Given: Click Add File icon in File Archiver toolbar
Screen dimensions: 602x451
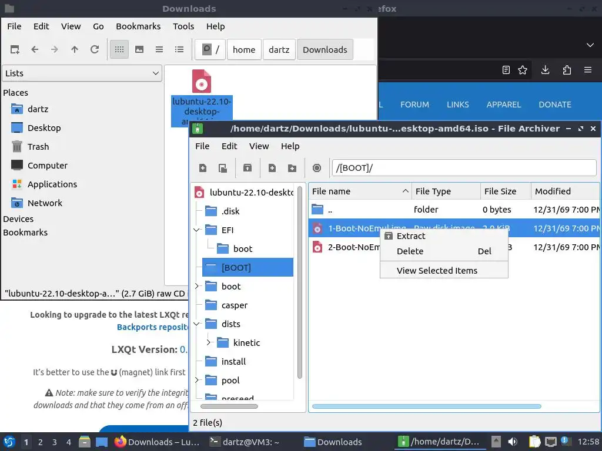Looking at the screenshot, I should coord(272,168).
